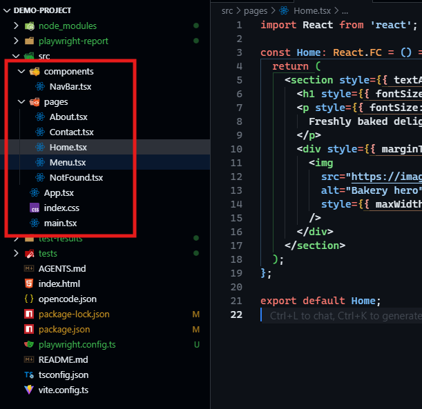
Task: Click the TS icon beside tsconfig.json
Action: 29,375
